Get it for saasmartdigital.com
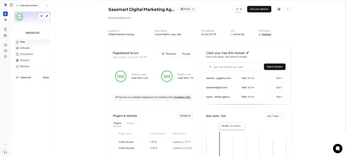The image size is (346, 157). (x=279, y=87)
